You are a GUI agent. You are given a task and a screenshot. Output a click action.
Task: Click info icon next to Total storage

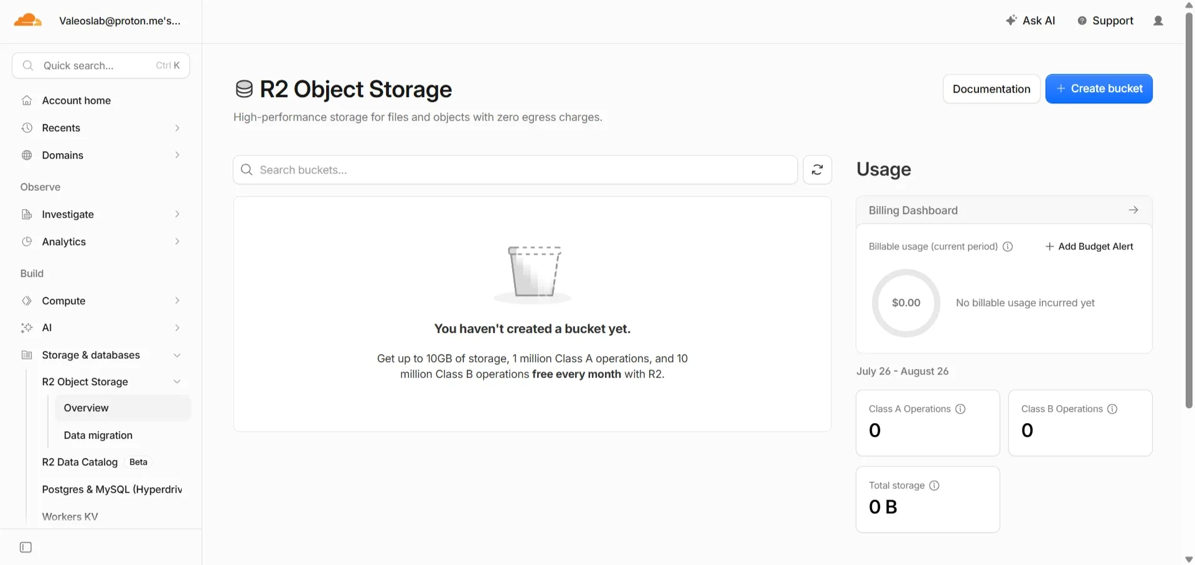(x=934, y=485)
